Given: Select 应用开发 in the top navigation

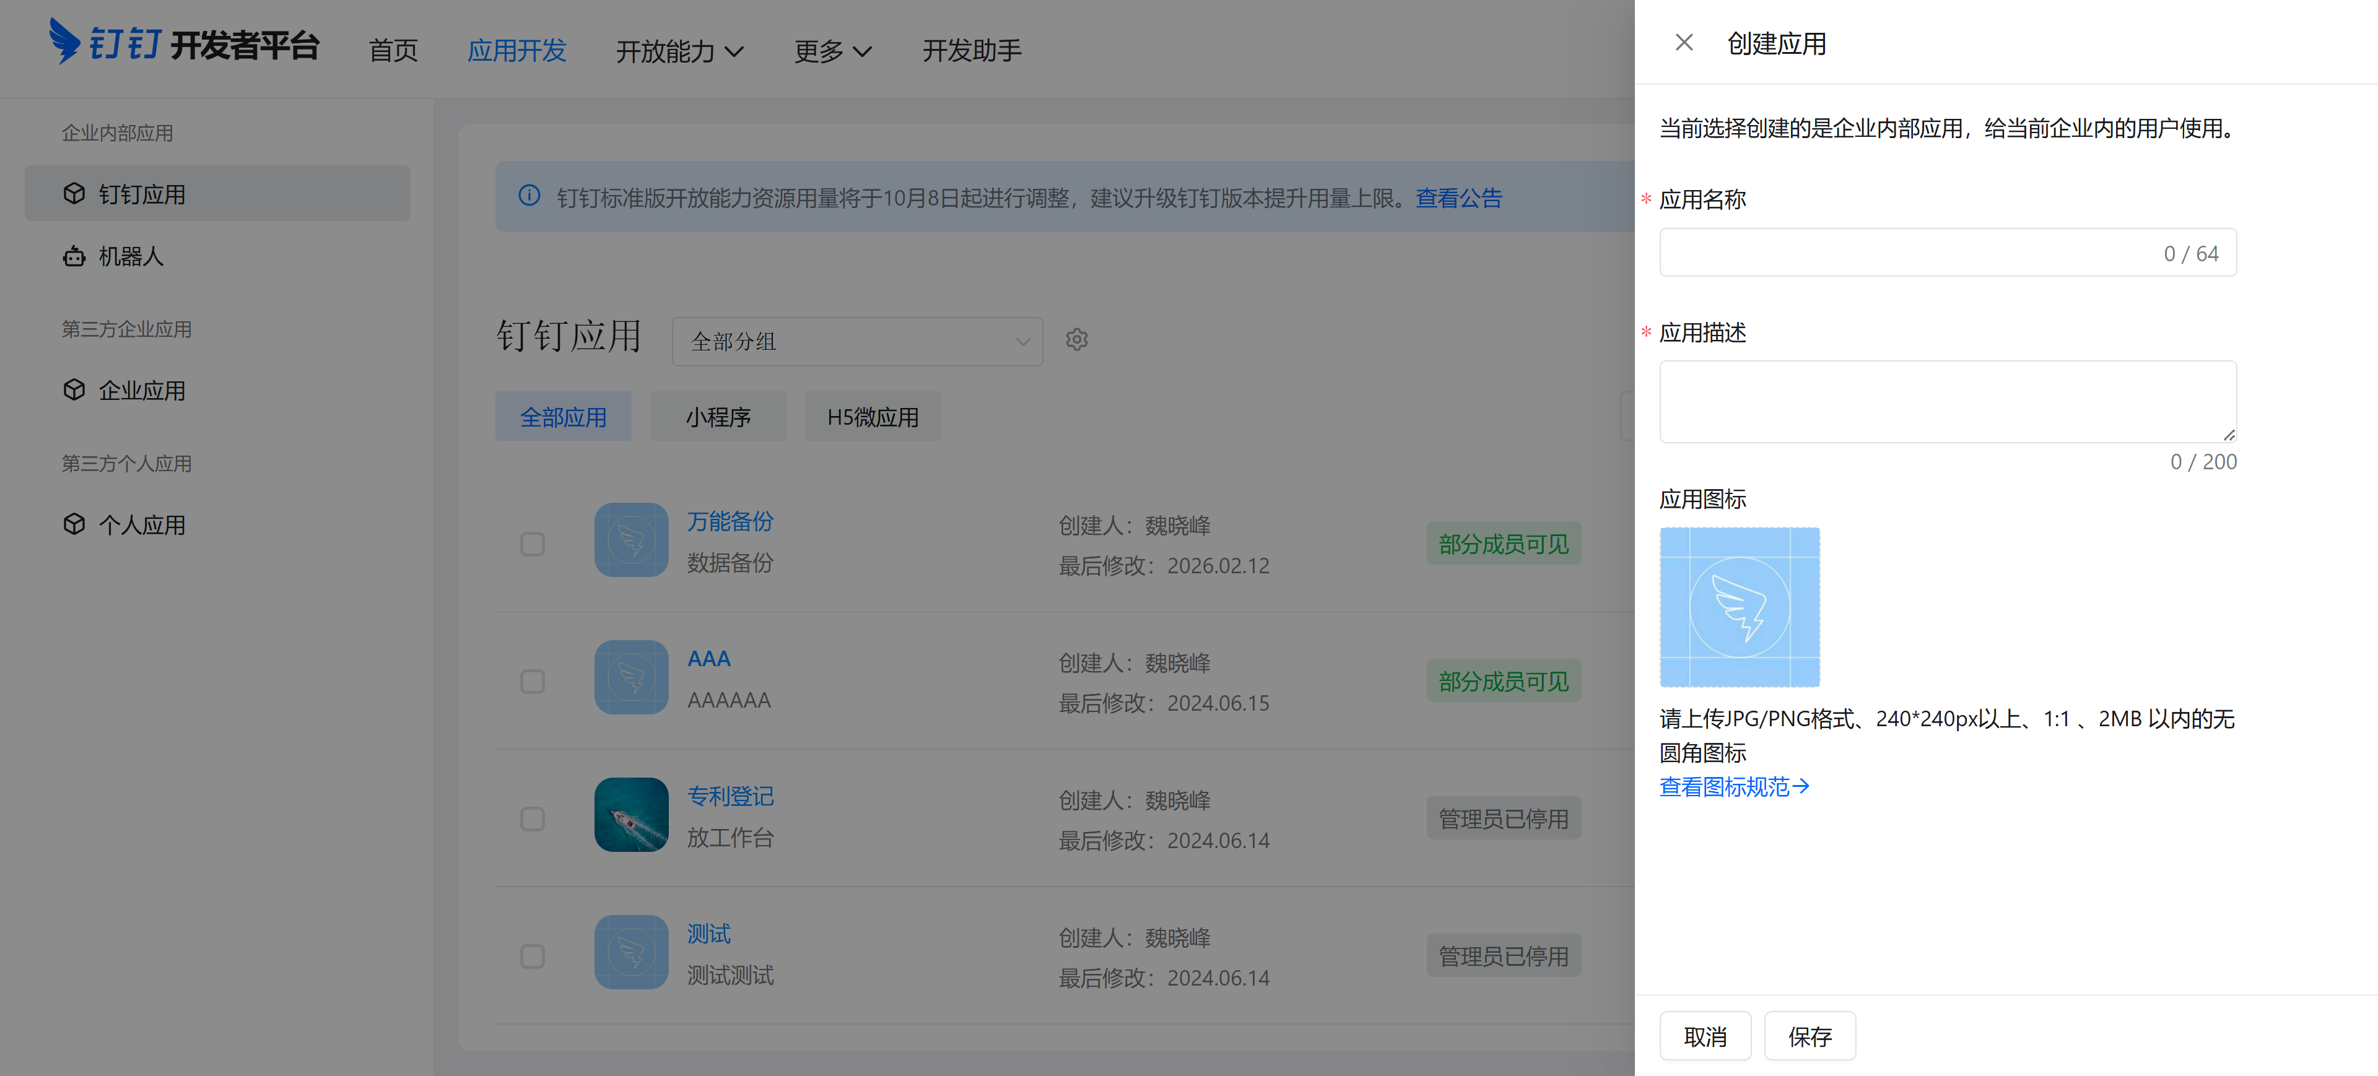Looking at the screenshot, I should click(x=517, y=51).
